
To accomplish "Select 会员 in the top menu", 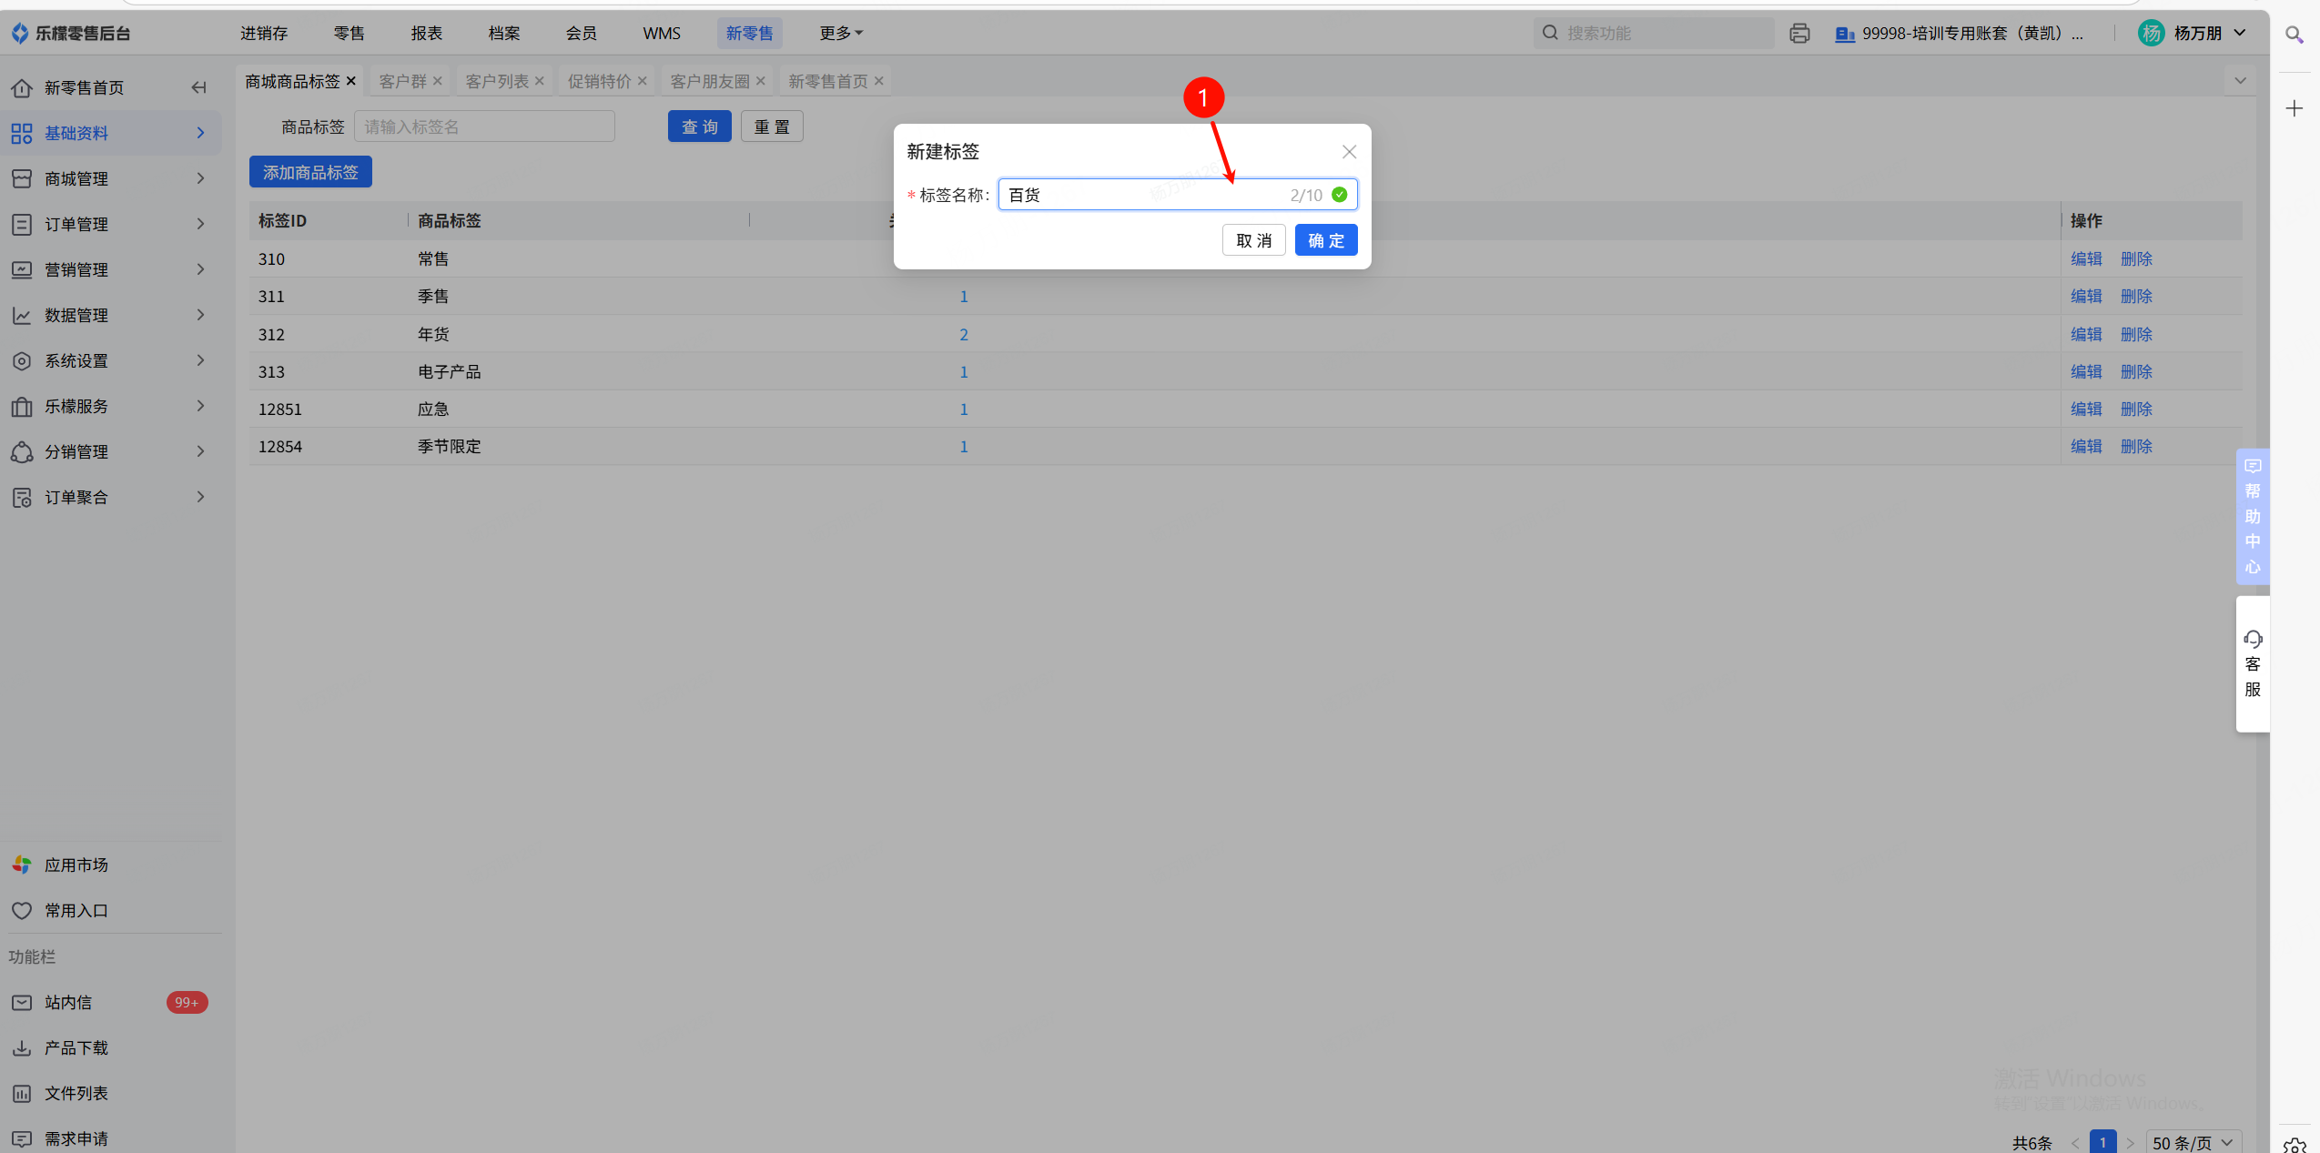I will coord(581,34).
